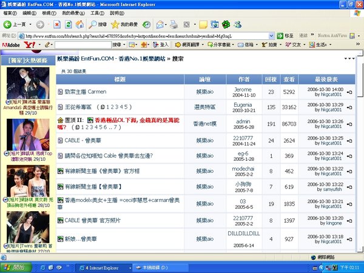Click the yellow note toolbar icon
This screenshot has width=364, height=273.
(x=203, y=24)
